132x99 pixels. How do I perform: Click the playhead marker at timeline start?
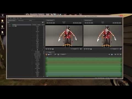[x=47, y=57]
